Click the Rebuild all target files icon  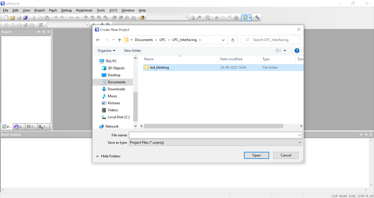(x=19, y=25)
